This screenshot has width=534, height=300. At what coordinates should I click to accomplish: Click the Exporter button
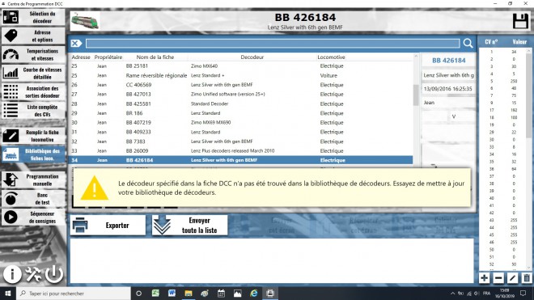click(x=108, y=225)
